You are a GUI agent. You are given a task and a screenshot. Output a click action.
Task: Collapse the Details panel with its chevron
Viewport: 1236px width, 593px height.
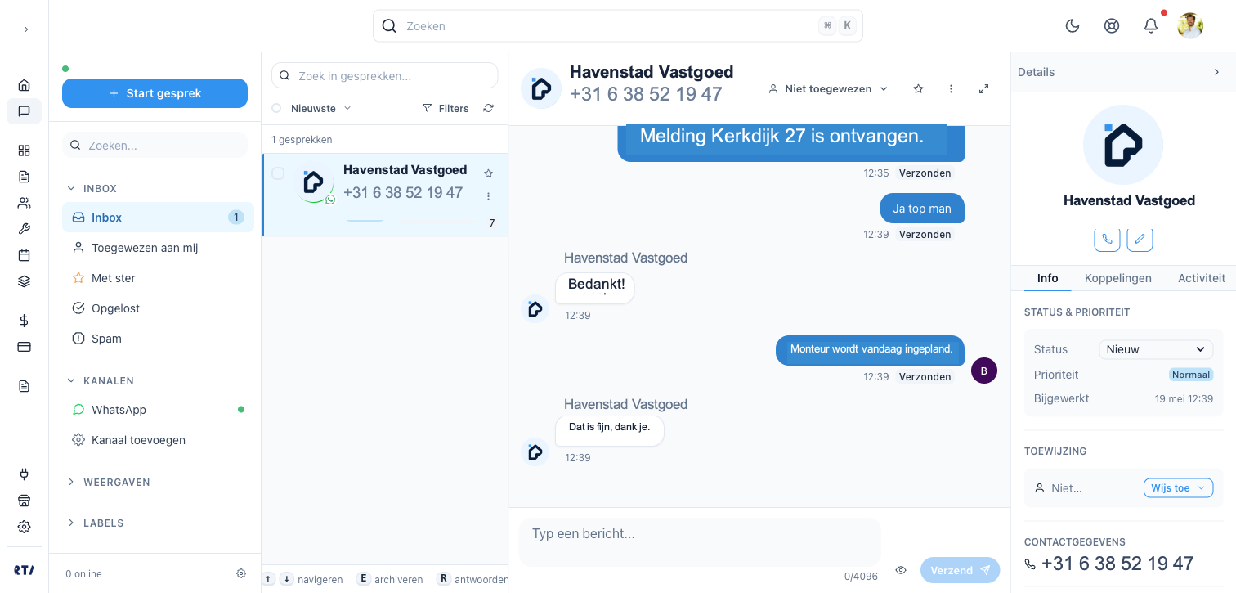tap(1216, 72)
